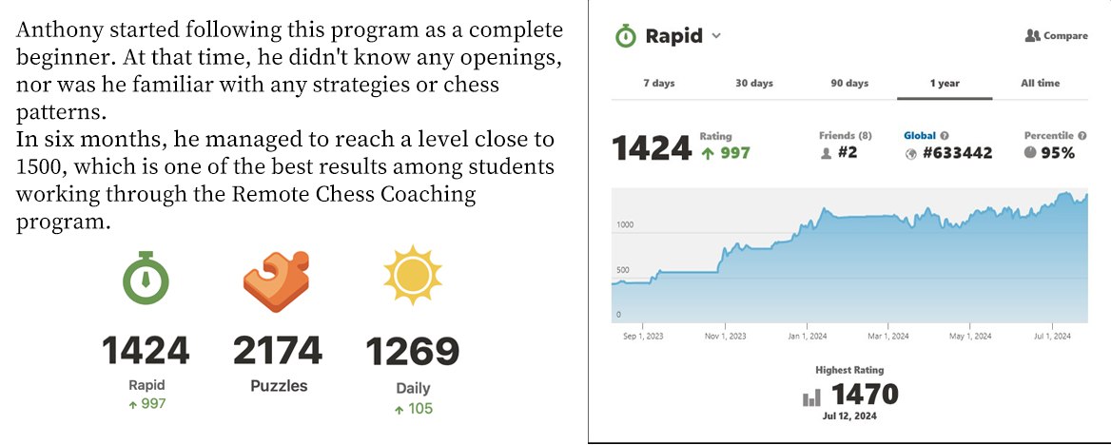Image resolution: width=1111 pixels, height=445 pixels.
Task: Switch to the 7 days tab
Action: tap(659, 84)
